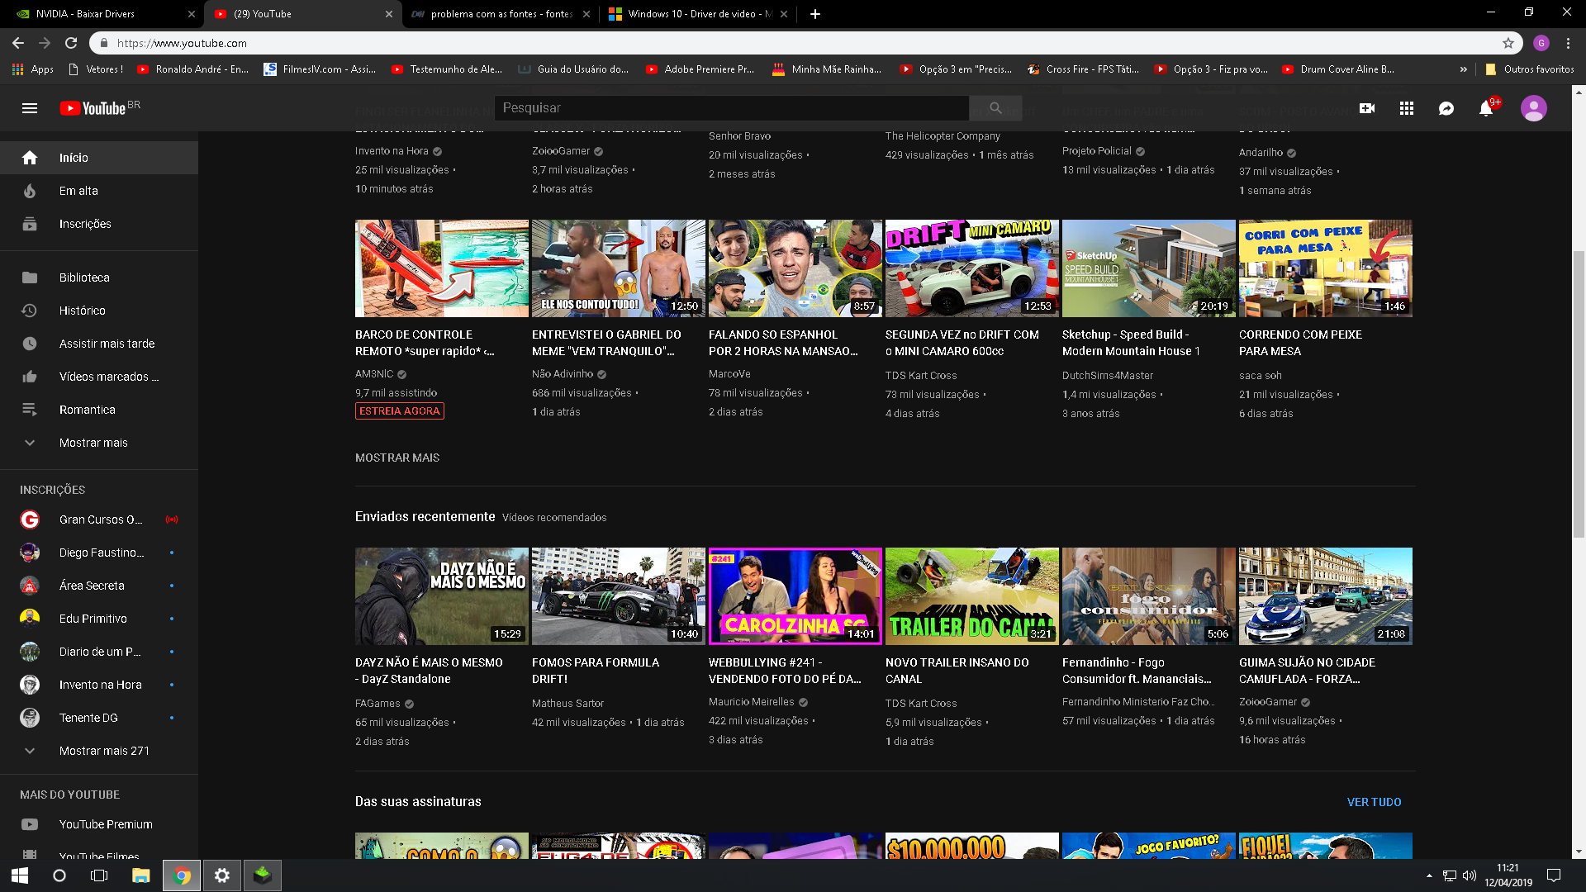The image size is (1586, 892).
Task: Open the purple account avatar menu
Action: tap(1534, 108)
